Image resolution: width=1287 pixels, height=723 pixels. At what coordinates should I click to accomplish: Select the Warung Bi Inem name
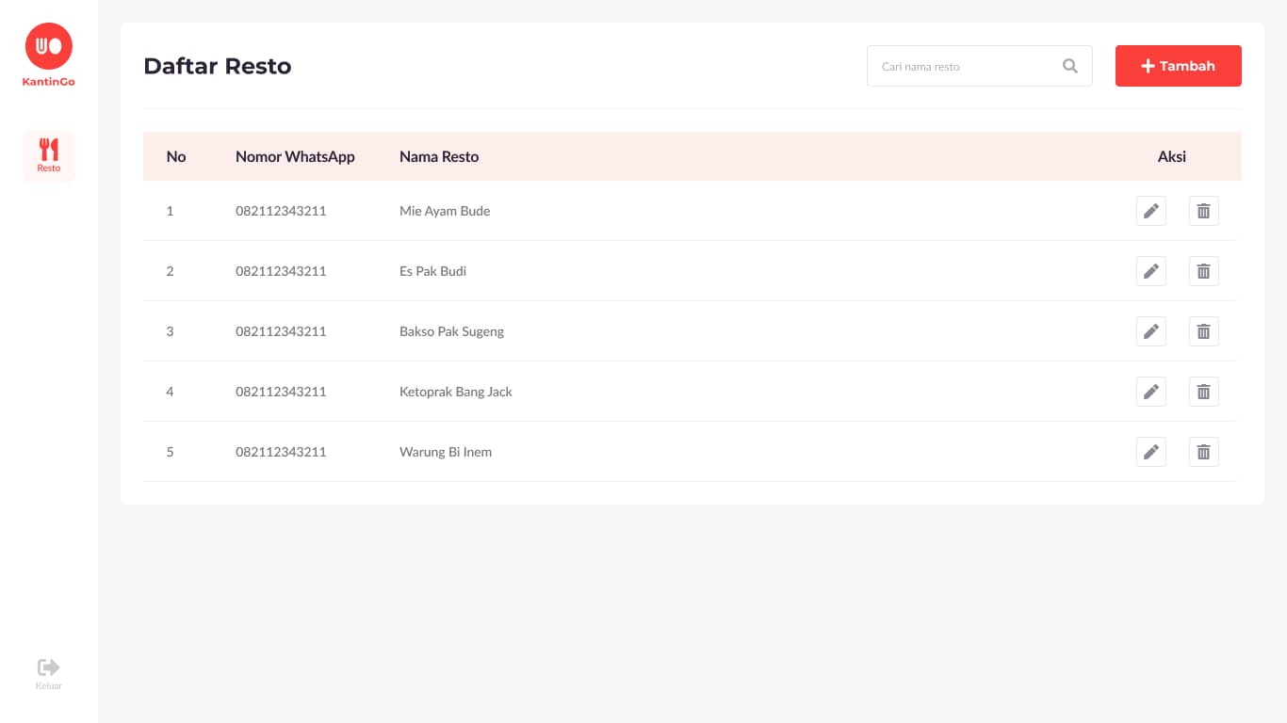(x=446, y=452)
